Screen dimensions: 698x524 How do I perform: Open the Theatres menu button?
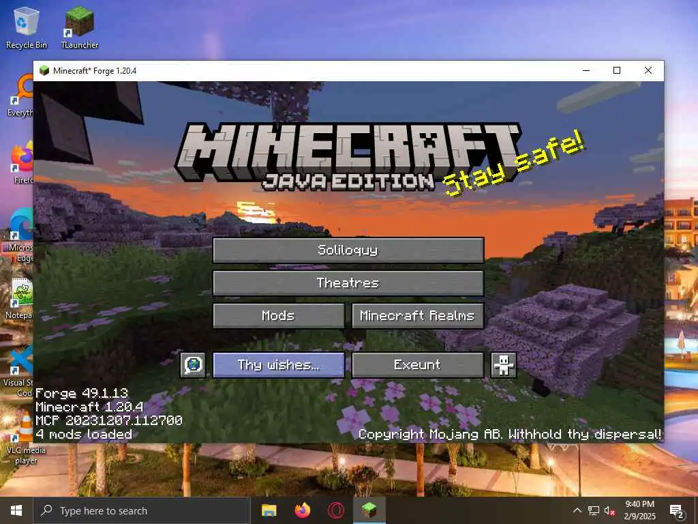pyautogui.click(x=348, y=283)
